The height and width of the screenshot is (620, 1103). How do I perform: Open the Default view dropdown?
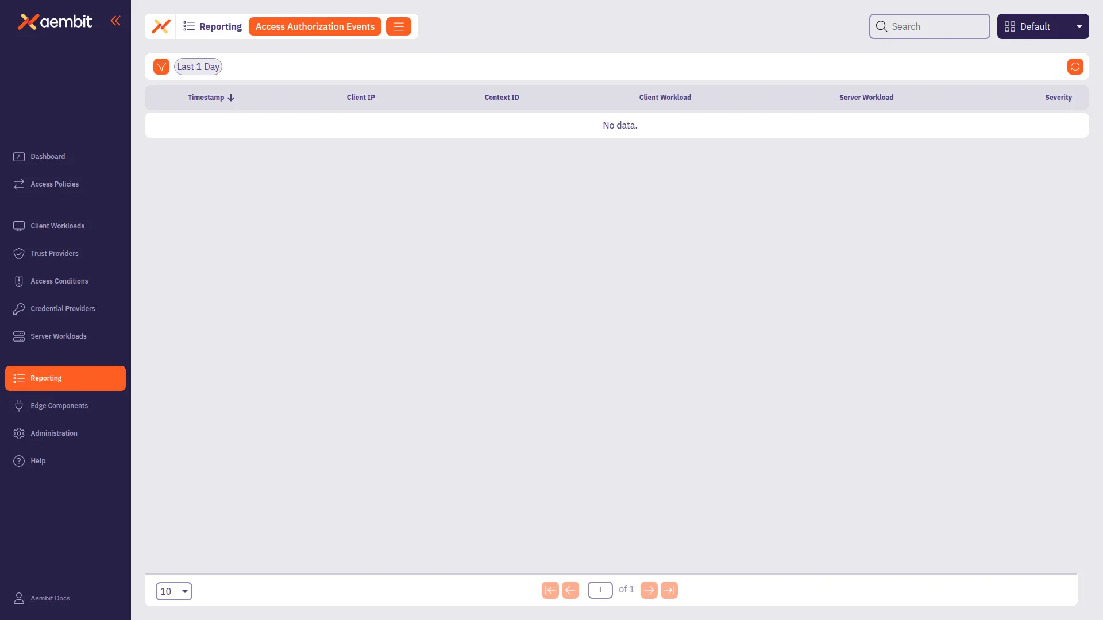[1079, 26]
